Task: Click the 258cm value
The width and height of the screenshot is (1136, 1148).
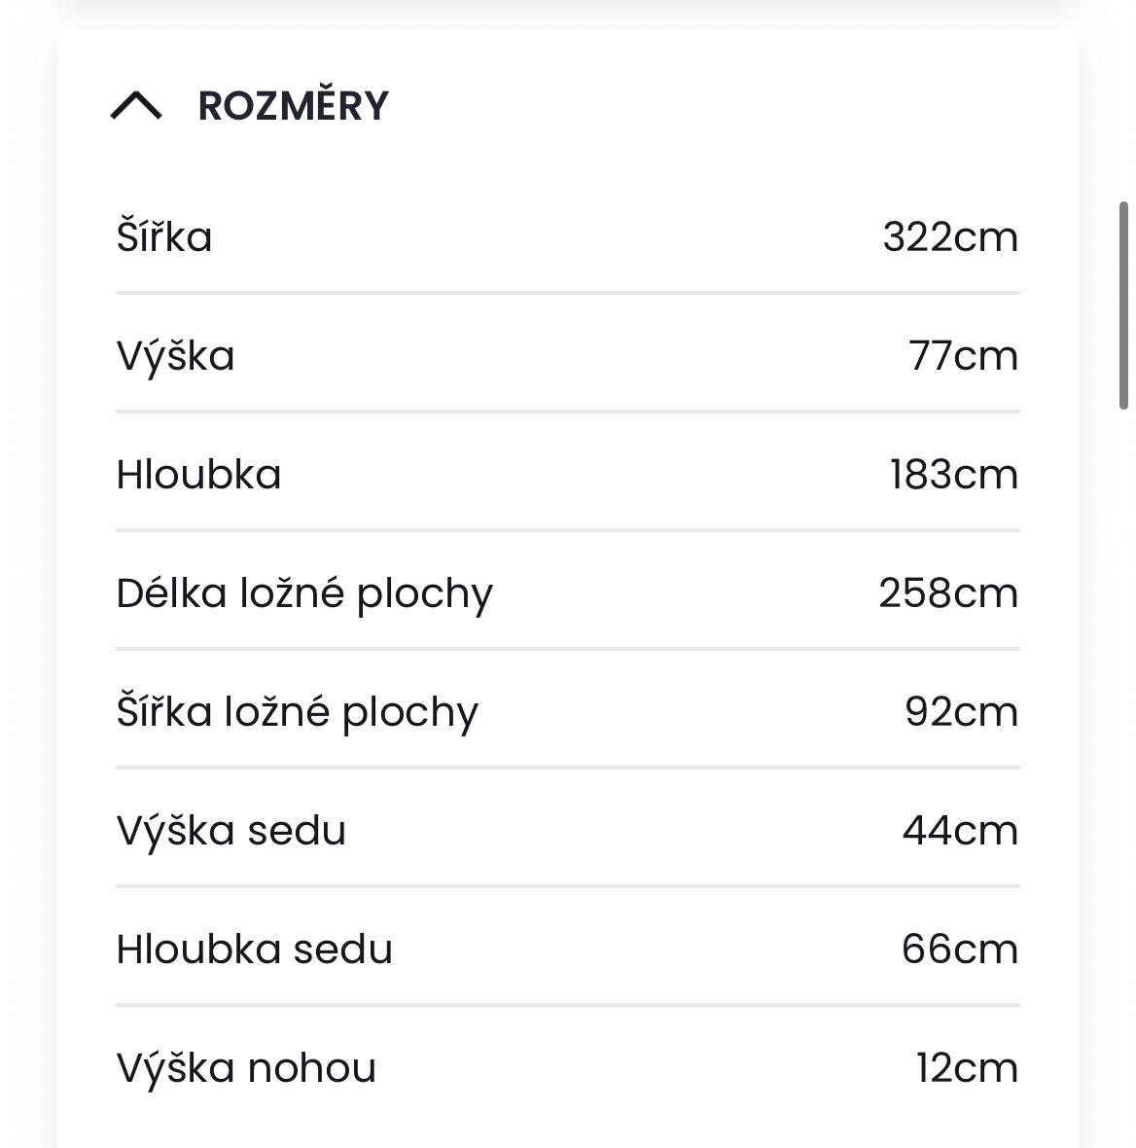Action: pyautogui.click(x=948, y=593)
